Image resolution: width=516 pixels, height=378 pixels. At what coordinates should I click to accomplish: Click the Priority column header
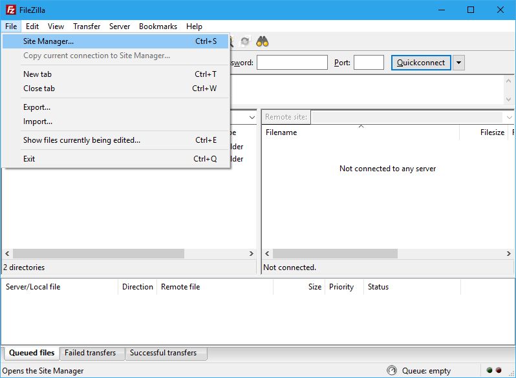[x=344, y=287]
